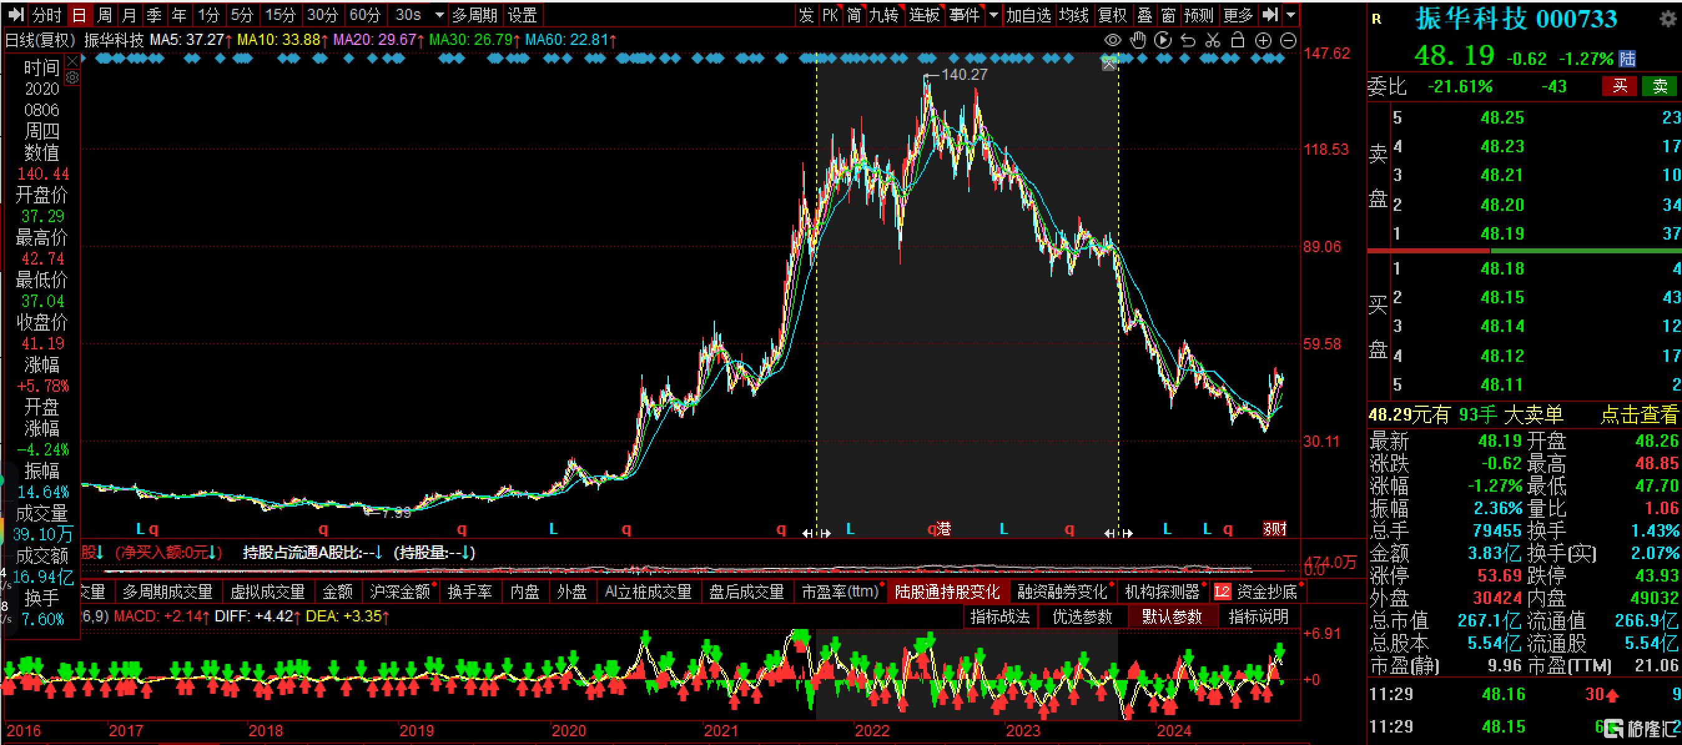Zoom out with the minus circle icon
The image size is (1682, 745).
[1288, 41]
